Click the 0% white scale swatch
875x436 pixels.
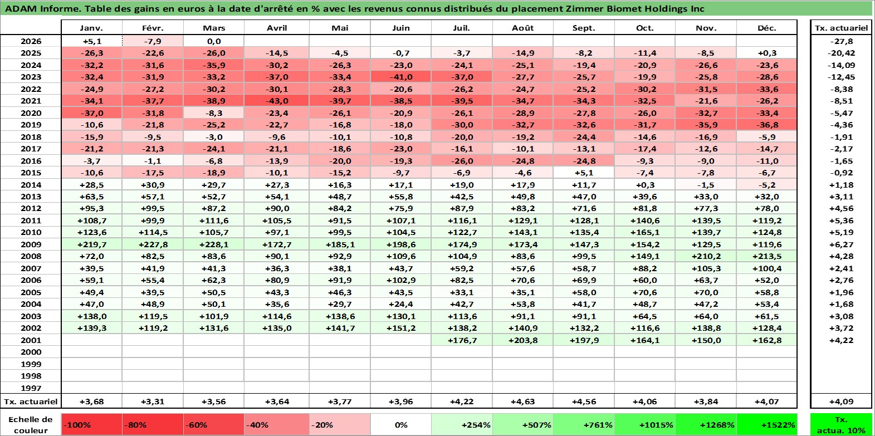pos(401,425)
